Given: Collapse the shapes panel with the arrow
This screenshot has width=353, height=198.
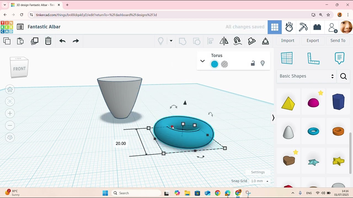Looking at the screenshot, I should click(273, 118).
